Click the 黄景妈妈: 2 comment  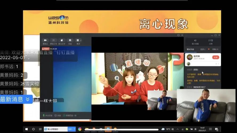tap(12, 75)
